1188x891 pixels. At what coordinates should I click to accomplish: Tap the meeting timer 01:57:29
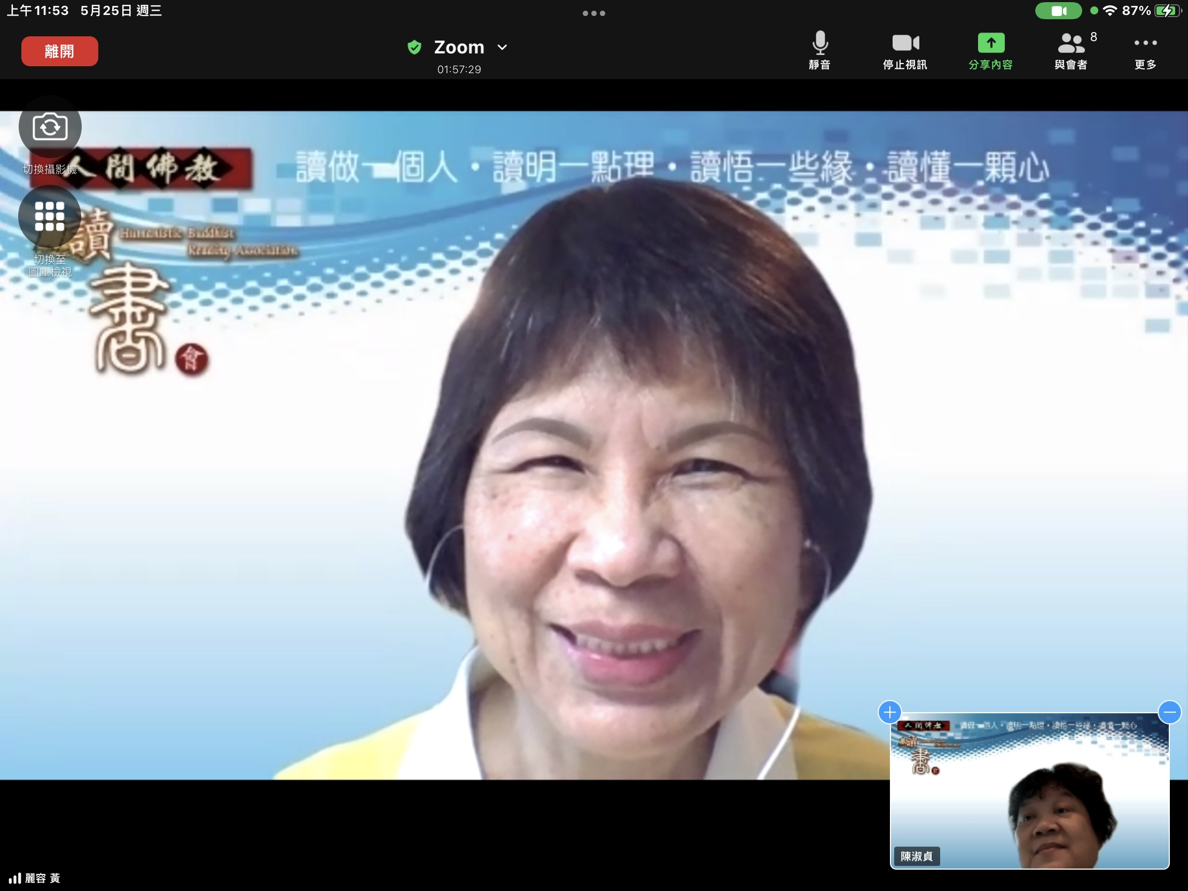tap(459, 69)
